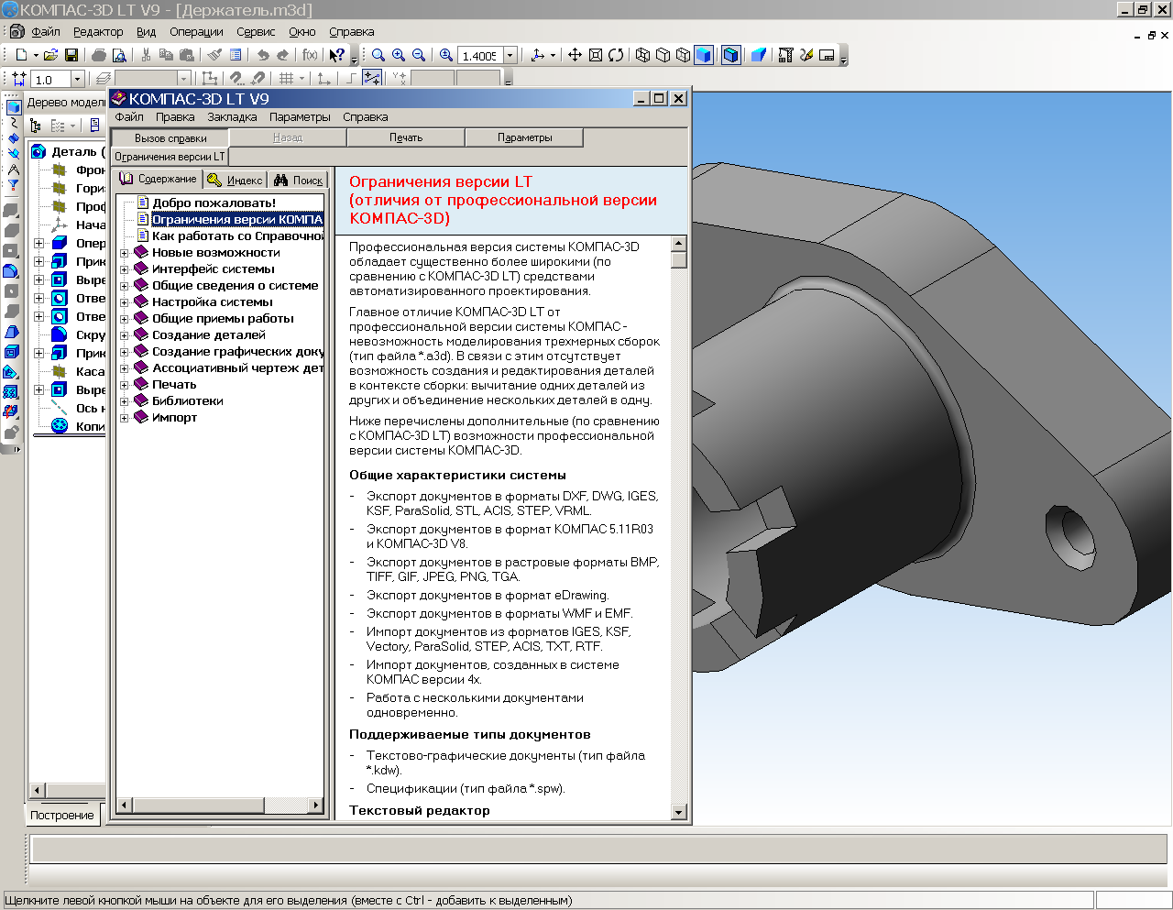The height and width of the screenshot is (910, 1173).
Task: Open the orientation axes dropdown arrow
Action: pyautogui.click(x=553, y=55)
